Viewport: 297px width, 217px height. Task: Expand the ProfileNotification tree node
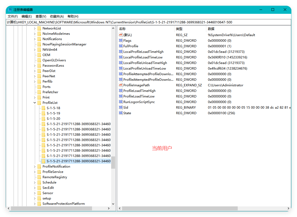point(35,167)
